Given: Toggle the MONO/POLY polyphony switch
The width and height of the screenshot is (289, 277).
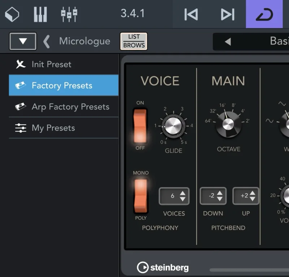Looking at the screenshot, I should coord(141,195).
